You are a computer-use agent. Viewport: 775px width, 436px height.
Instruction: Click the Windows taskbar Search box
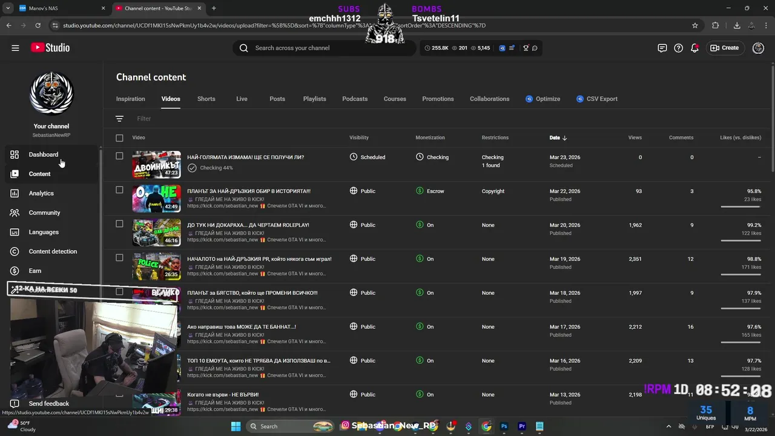point(291,426)
